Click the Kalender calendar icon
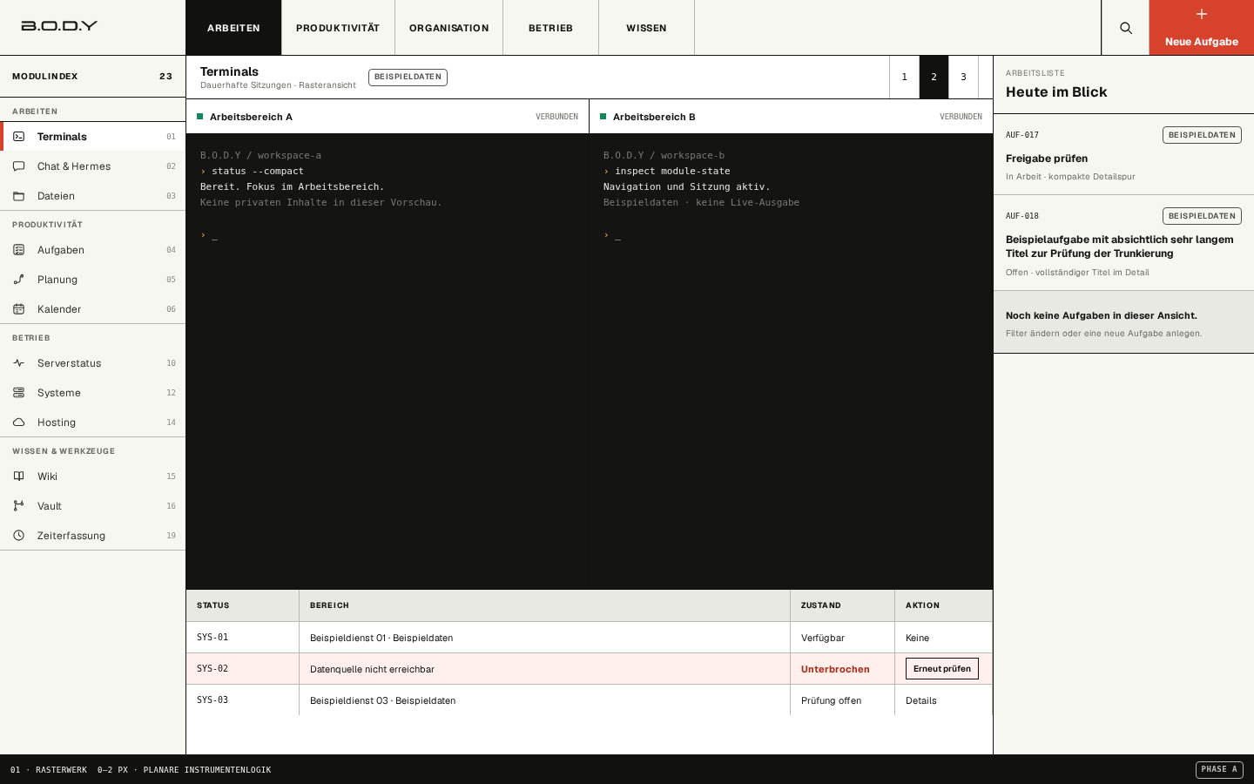This screenshot has height=784, width=1254. (x=18, y=309)
